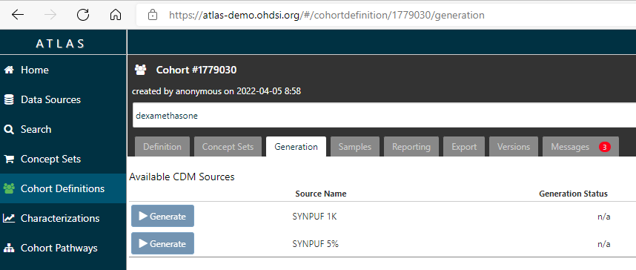Click play icon in SYNPUF 5% Generate button
Image resolution: width=636 pixels, height=270 pixels.
pos(143,243)
